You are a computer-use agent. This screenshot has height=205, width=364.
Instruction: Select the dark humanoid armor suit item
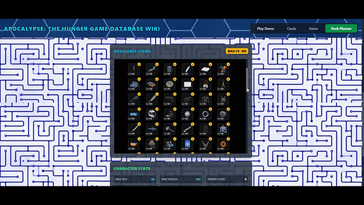[205, 129]
